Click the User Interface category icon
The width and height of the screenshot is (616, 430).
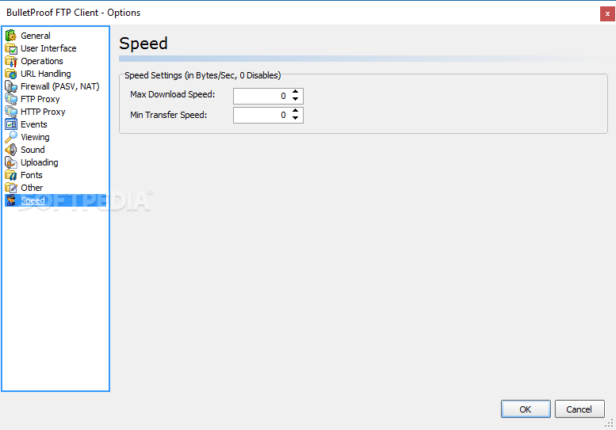[x=11, y=48]
